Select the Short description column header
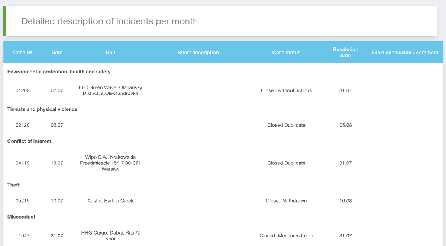Viewport: 446px width, 246px height. 198,53
